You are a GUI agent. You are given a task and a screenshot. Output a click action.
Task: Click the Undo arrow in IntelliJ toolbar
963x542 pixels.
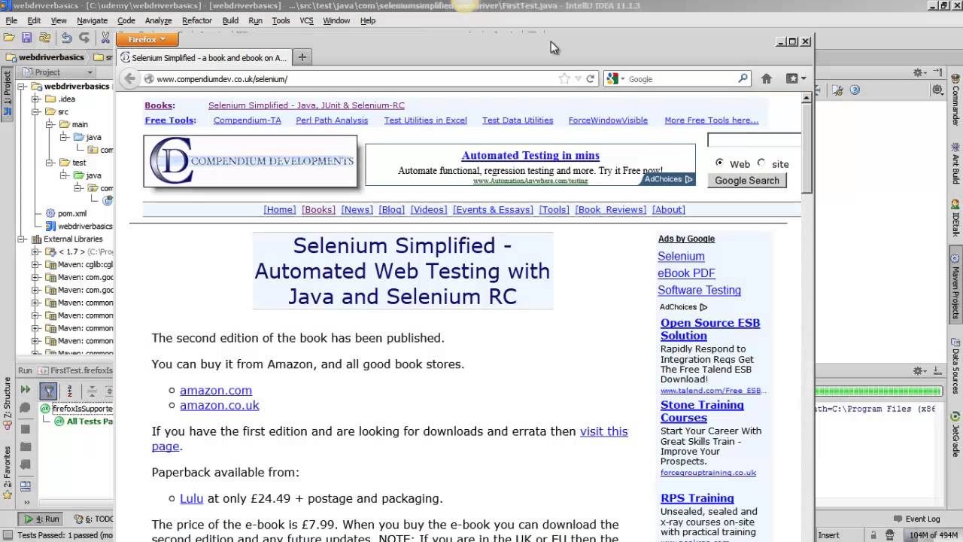(67, 38)
